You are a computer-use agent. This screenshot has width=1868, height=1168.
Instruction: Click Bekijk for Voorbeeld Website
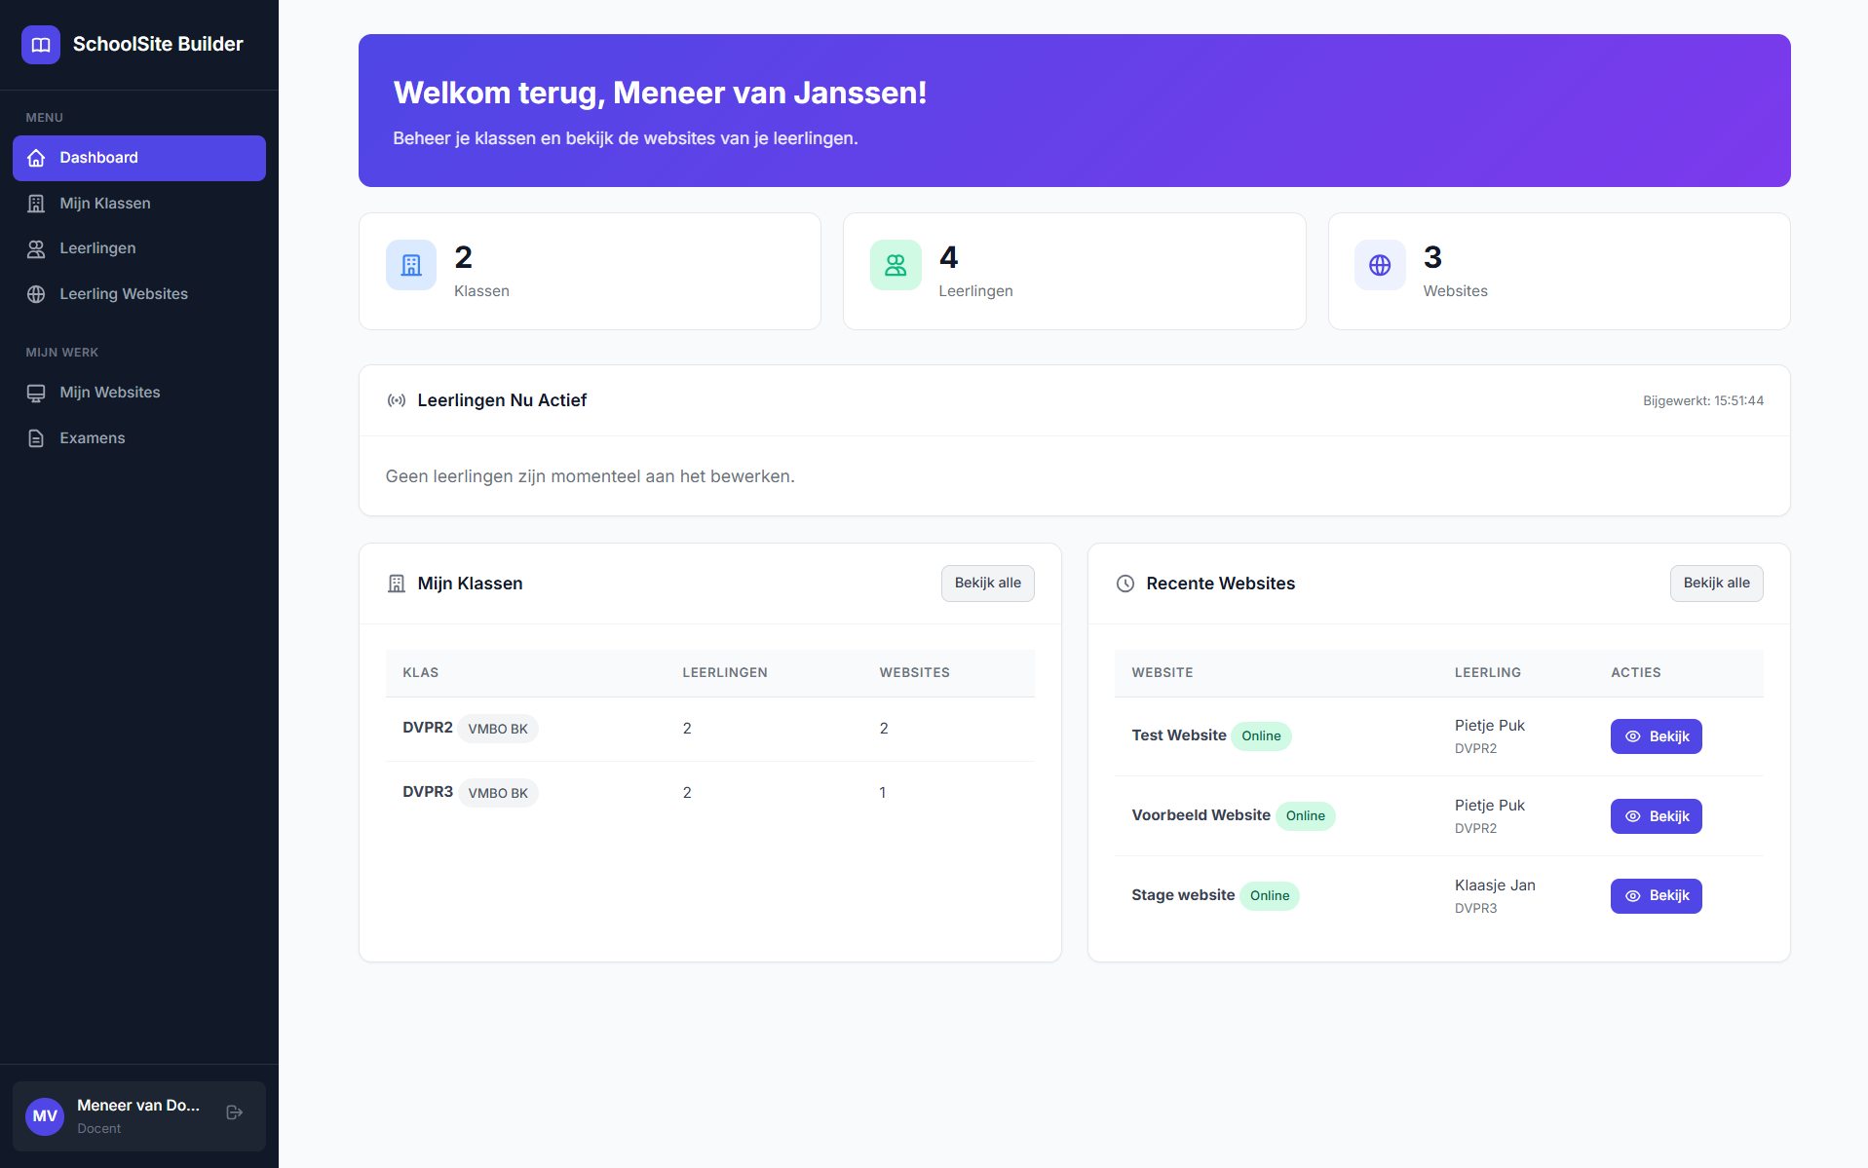1656,816
